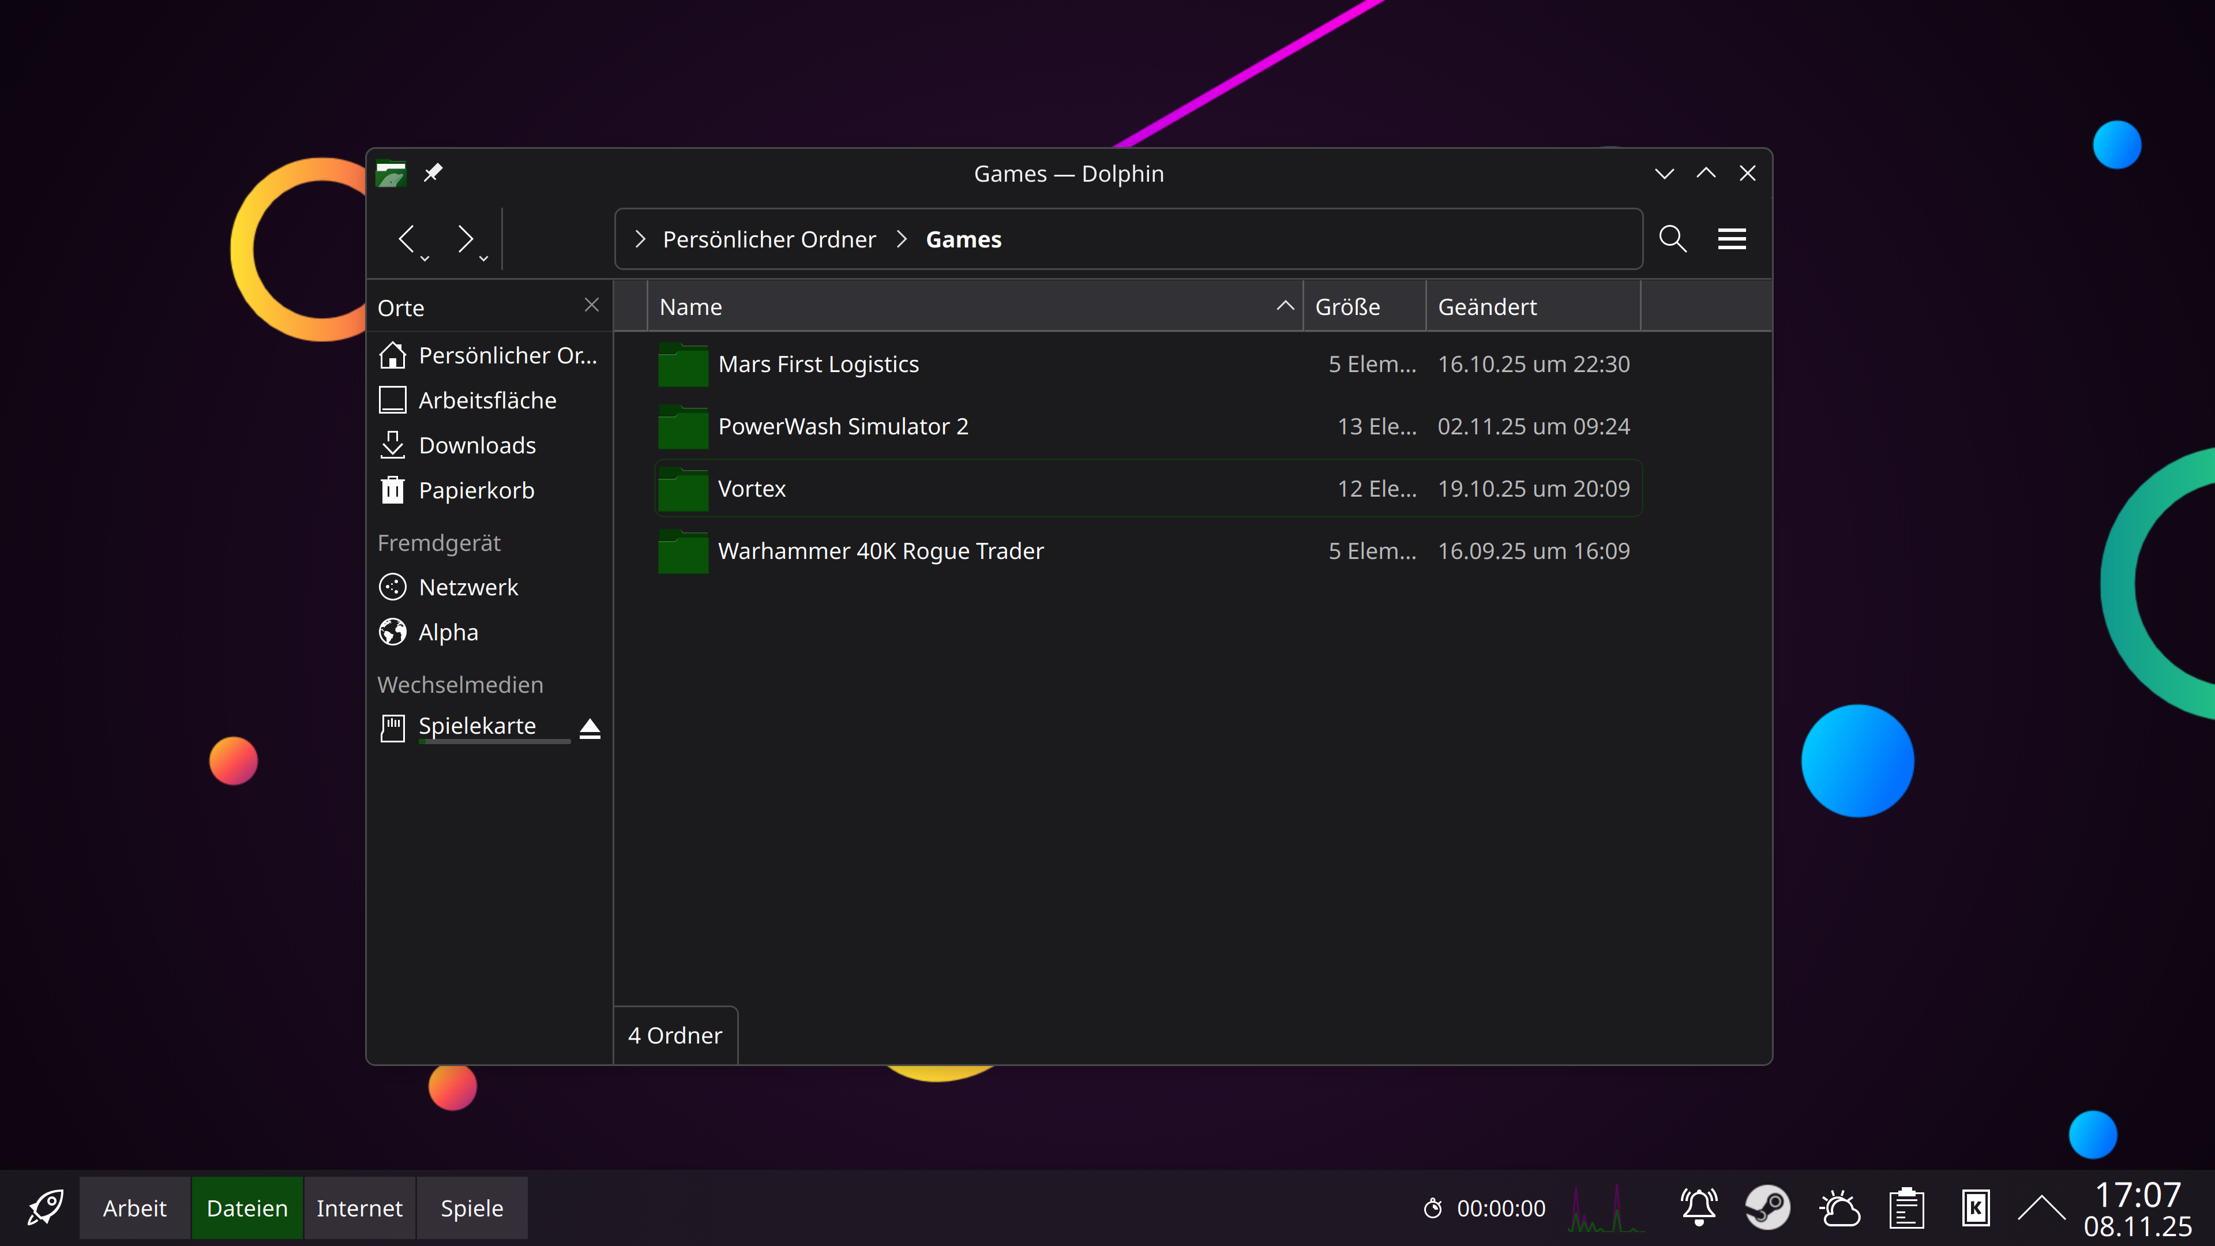Open the Papierkorb trash location
2215x1246 pixels.
pos(475,490)
